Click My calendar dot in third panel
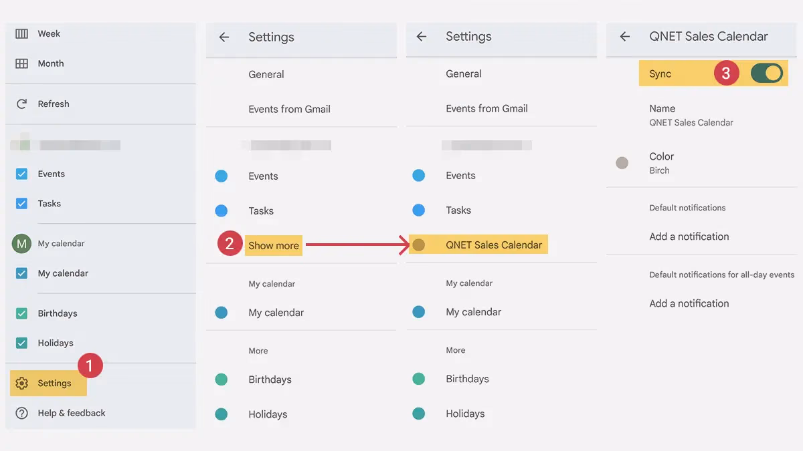 coord(419,312)
